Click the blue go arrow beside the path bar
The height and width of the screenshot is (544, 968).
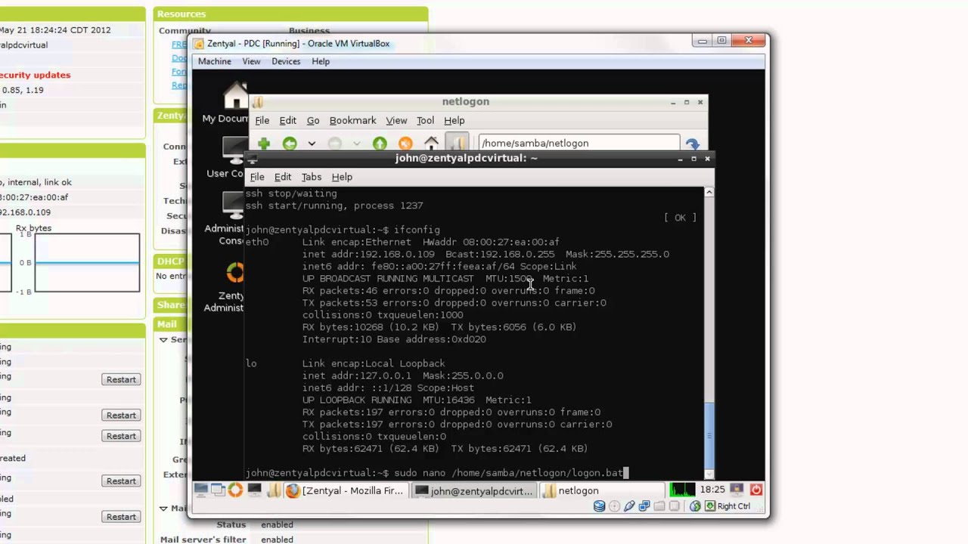point(692,144)
